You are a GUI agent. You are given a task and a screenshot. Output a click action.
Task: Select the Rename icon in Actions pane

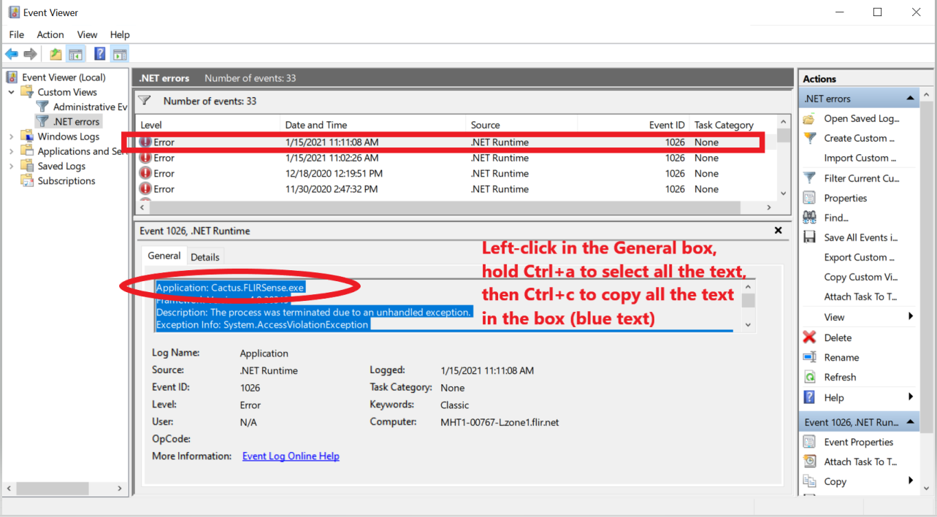[810, 357]
